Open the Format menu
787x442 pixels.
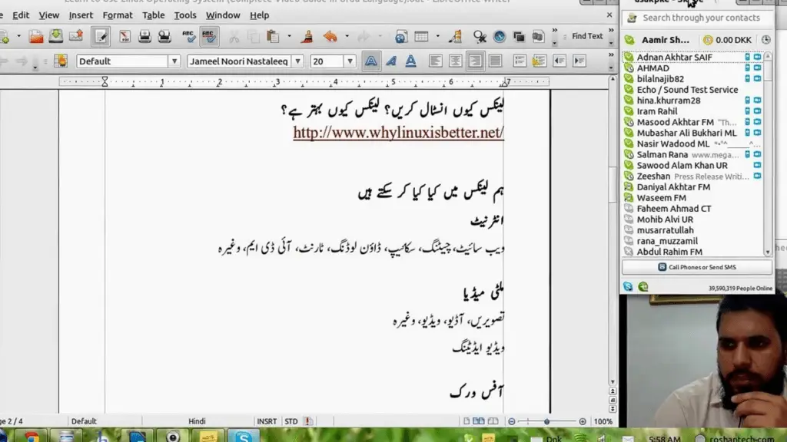(x=118, y=15)
